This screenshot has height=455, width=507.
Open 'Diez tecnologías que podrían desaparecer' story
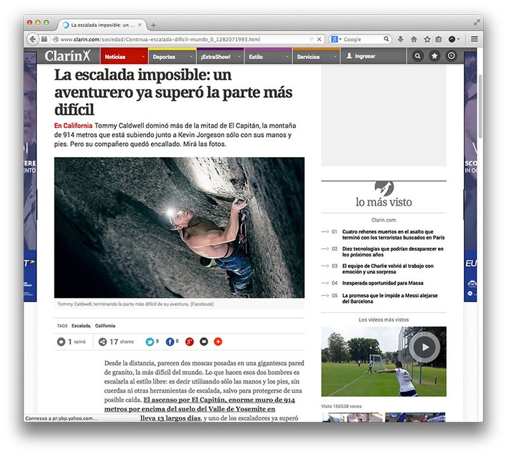(x=393, y=252)
